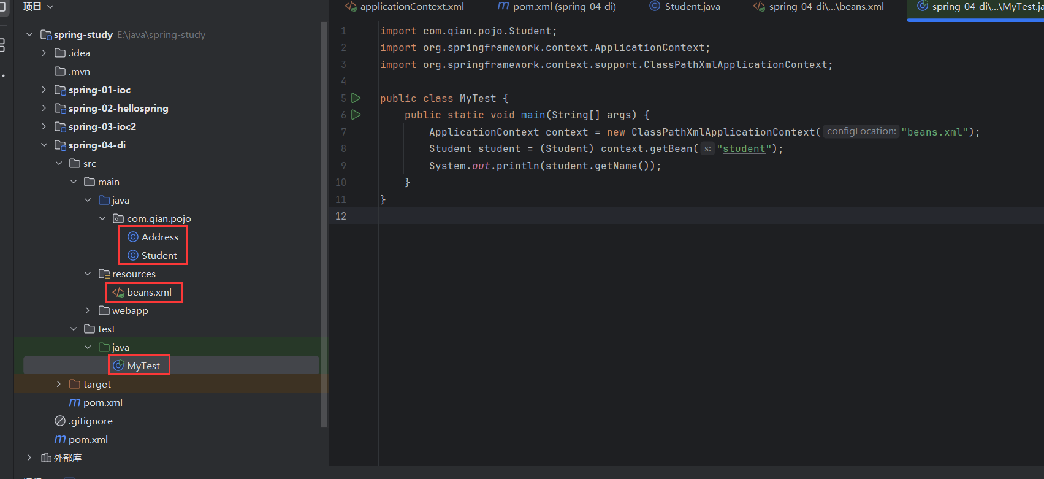Expand the spring-01-ioc module

pyautogui.click(x=44, y=90)
